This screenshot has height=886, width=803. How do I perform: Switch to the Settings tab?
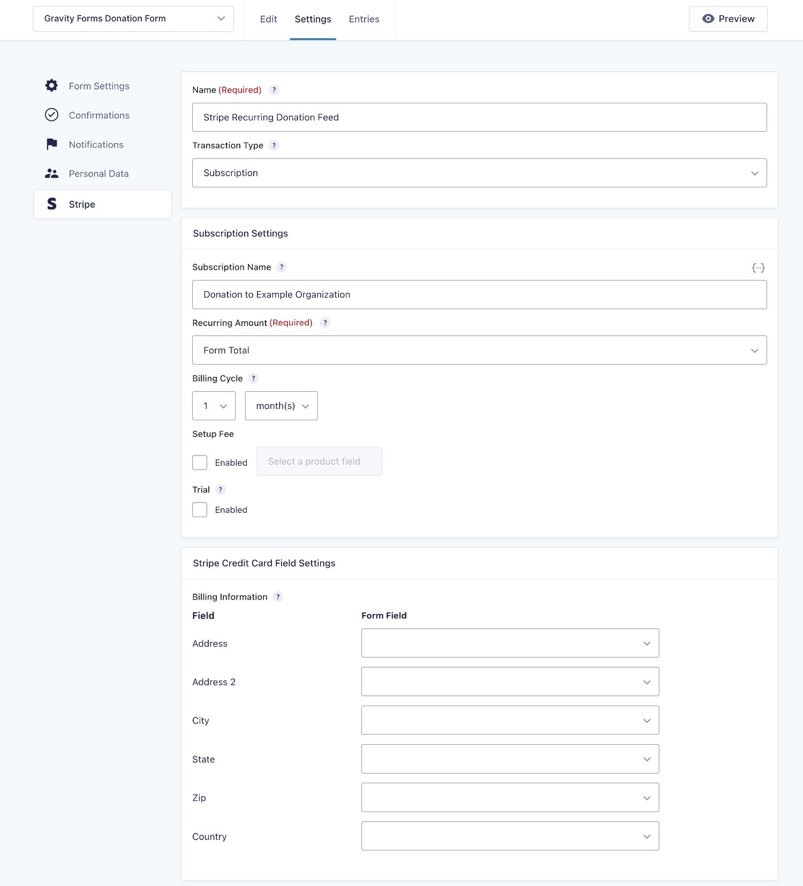point(313,19)
